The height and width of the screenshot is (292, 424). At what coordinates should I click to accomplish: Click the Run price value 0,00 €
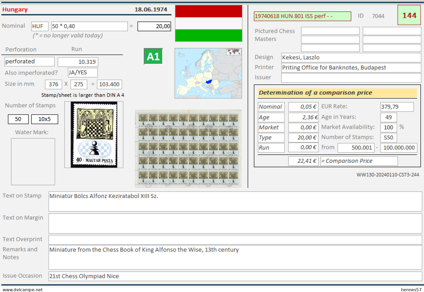click(303, 148)
